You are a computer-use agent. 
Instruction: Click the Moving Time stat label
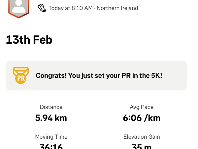click(x=51, y=137)
